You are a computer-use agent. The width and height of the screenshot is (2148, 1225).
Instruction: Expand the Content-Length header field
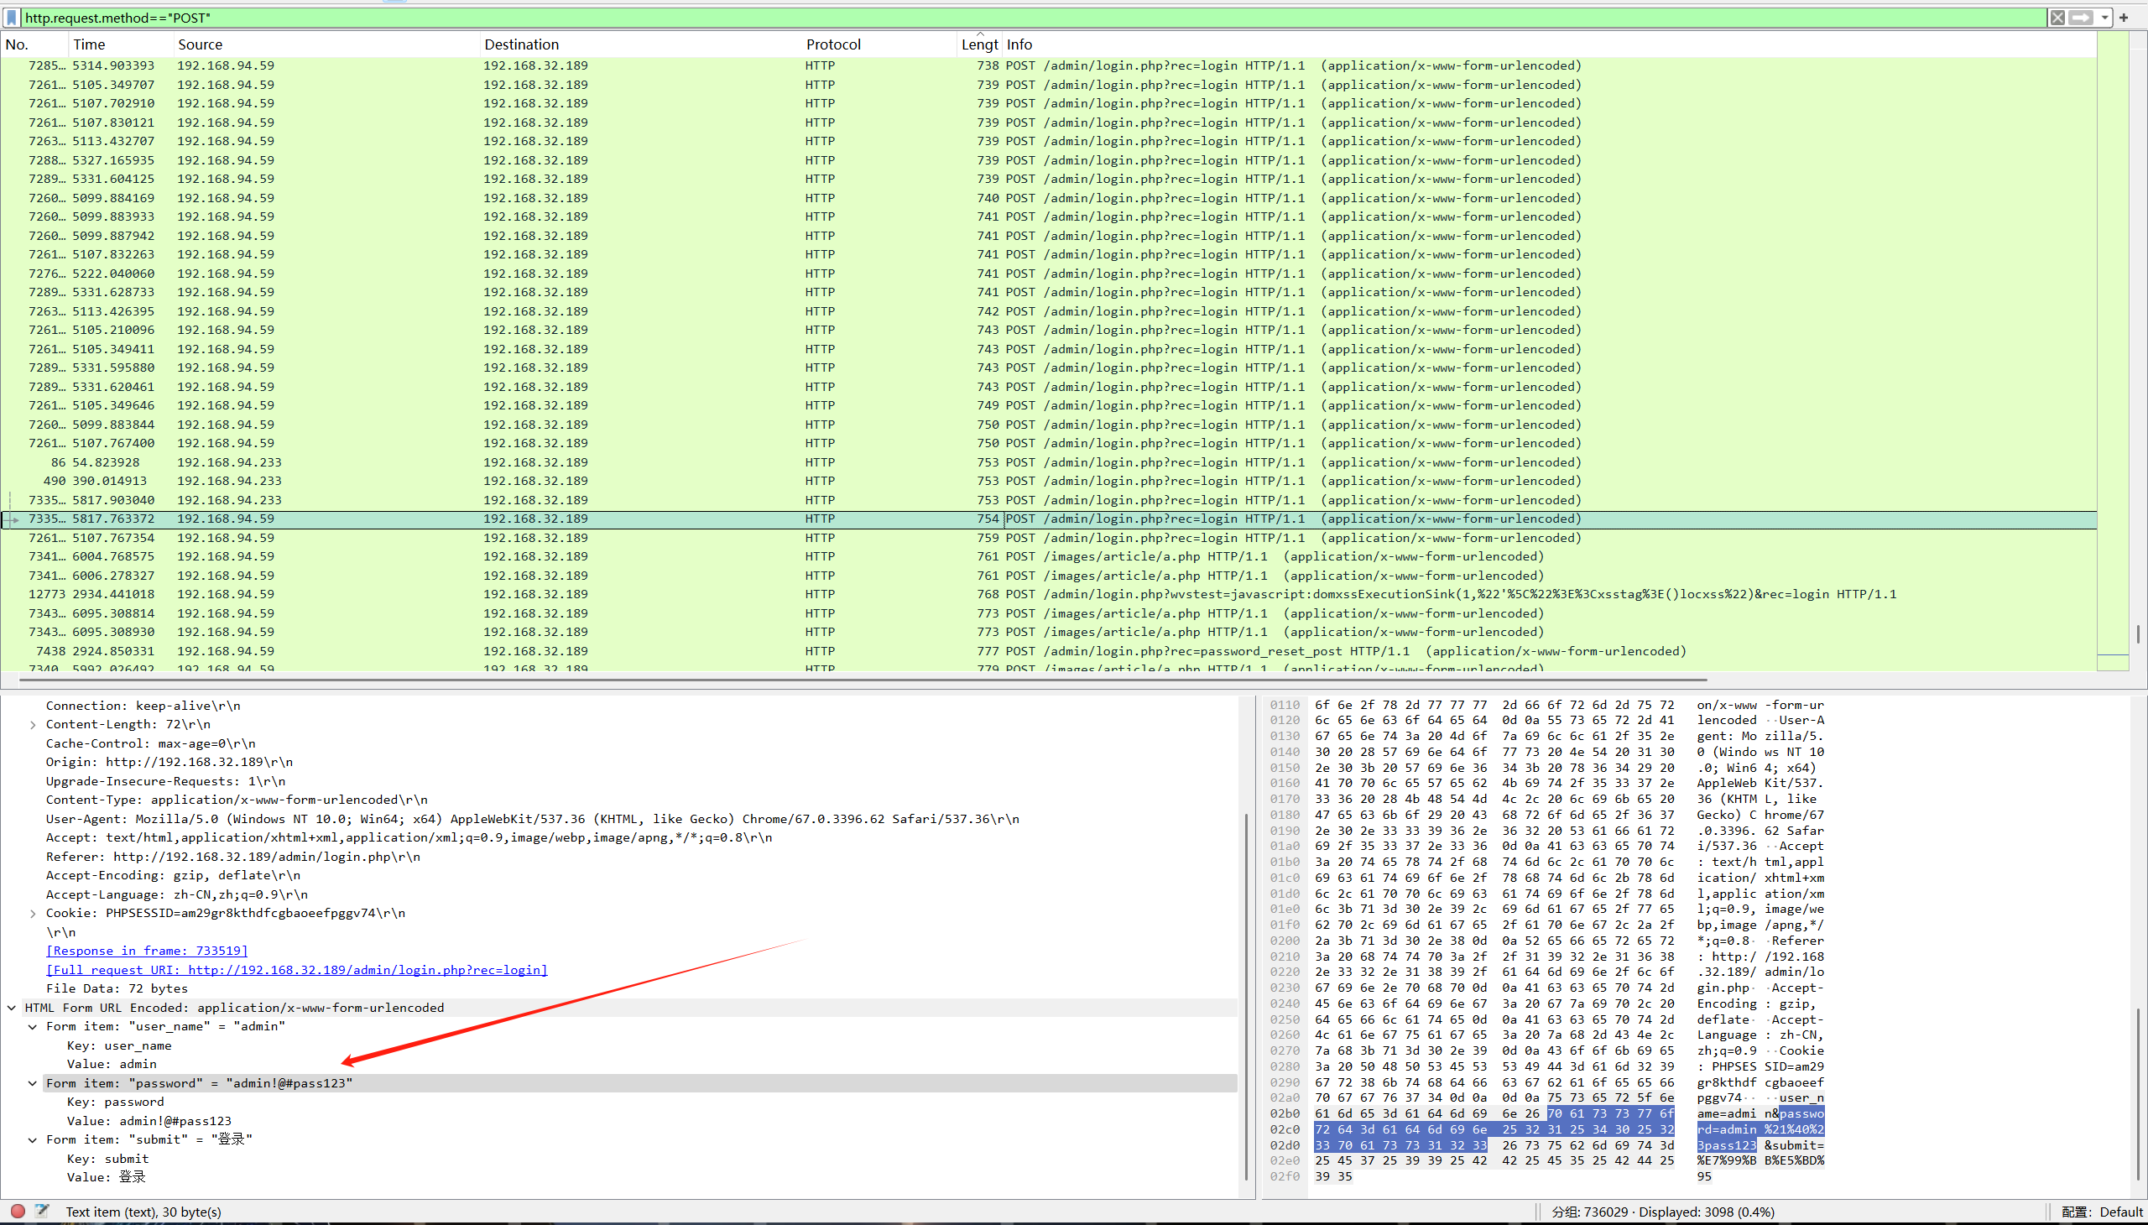[33, 724]
